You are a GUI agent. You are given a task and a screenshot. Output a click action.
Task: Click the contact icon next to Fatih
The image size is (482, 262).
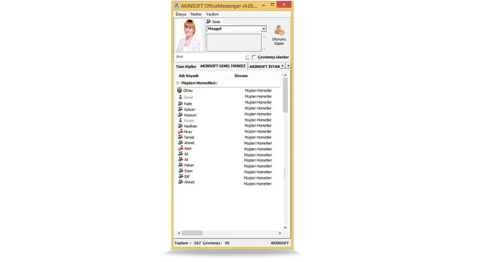point(180,104)
